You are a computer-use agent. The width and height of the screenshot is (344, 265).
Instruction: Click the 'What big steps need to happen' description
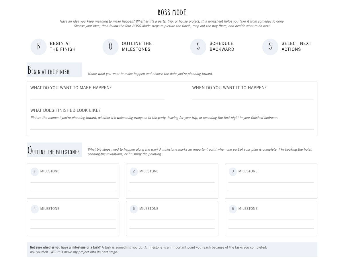[200, 152]
